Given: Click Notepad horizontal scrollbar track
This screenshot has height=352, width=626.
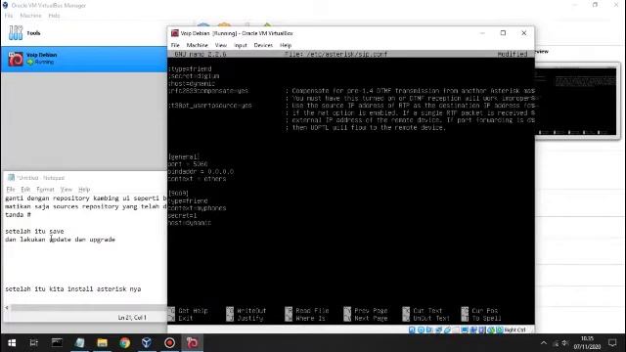Looking at the screenshot, I should (x=89, y=308).
